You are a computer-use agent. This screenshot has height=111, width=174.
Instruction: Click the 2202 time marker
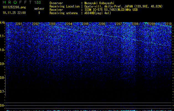coord(35,24)
